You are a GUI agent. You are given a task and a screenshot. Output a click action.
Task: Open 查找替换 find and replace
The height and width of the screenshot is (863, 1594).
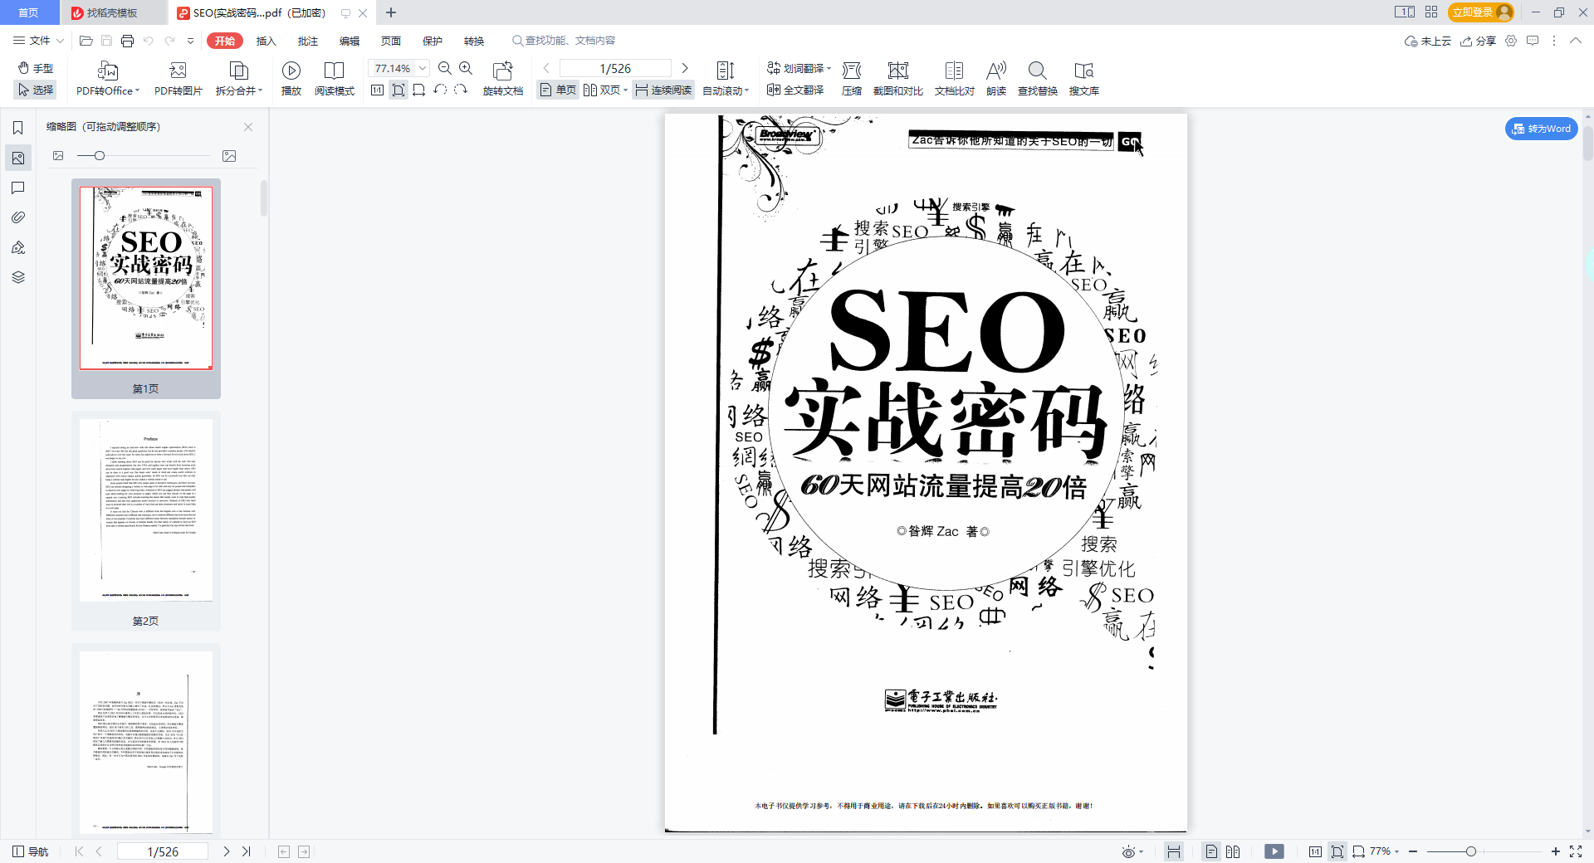(x=1037, y=71)
